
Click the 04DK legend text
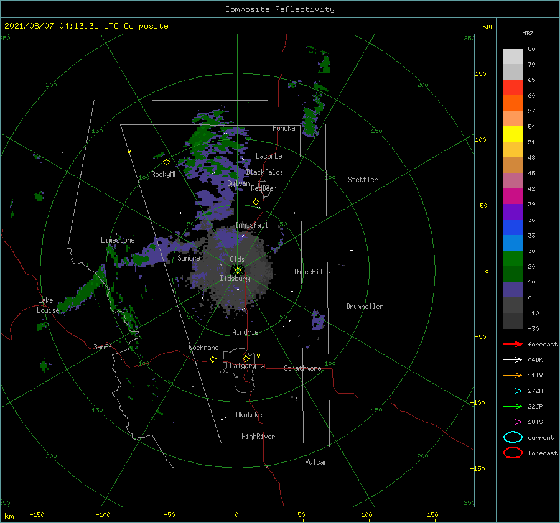tap(535, 360)
